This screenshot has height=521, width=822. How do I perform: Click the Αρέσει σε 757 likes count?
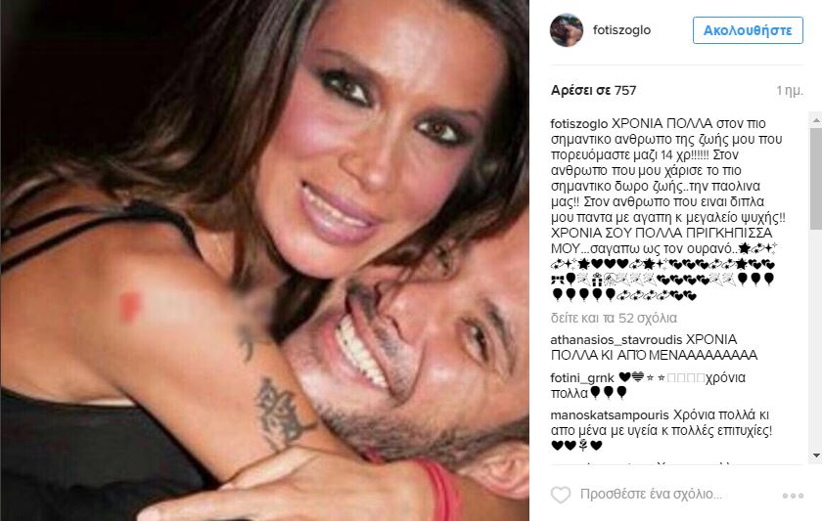coord(593,91)
